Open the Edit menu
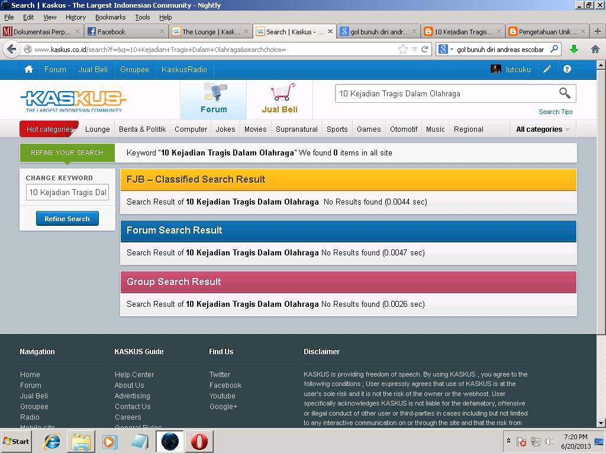Image resolution: width=606 pixels, height=454 pixels. [x=28, y=17]
